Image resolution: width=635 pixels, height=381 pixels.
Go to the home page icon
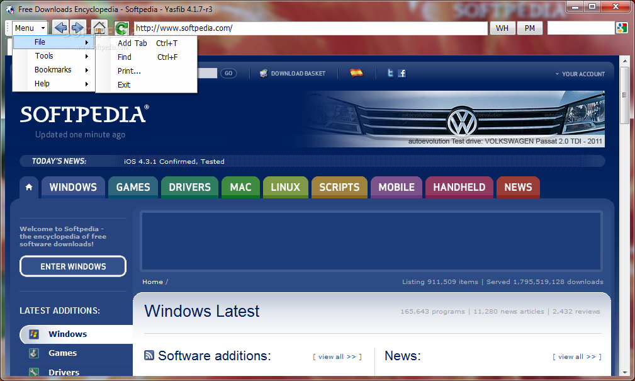99,28
